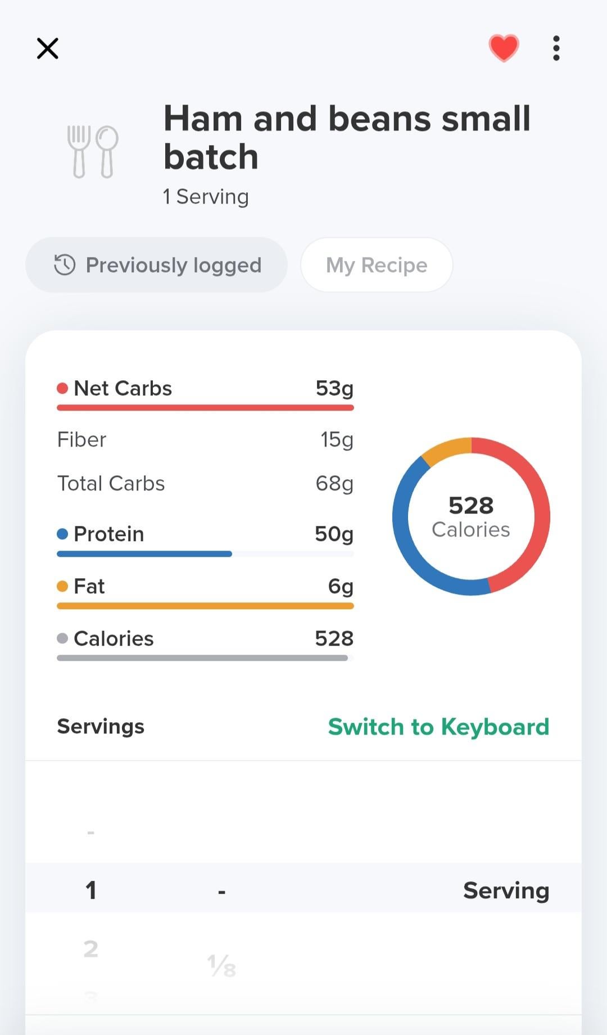The width and height of the screenshot is (607, 1035).
Task: Tap the dash fraction value in picker
Action: pyautogui.click(x=222, y=892)
